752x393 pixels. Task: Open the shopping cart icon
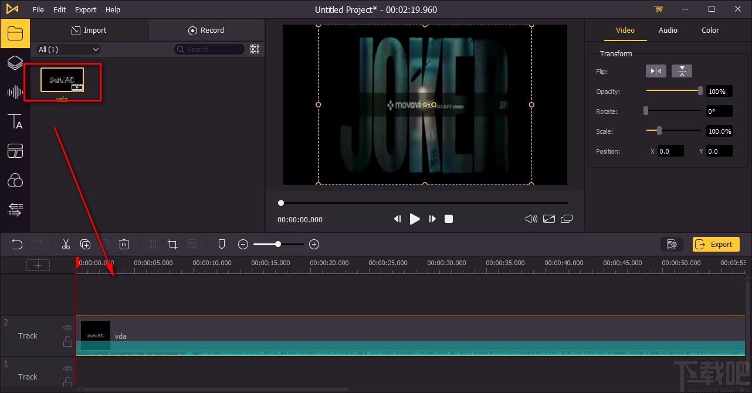(x=658, y=9)
